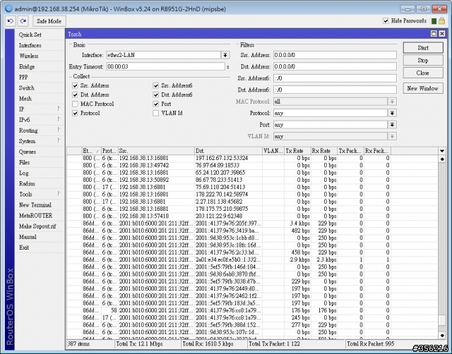
Task: Open the Protocol filter dropdown
Action: coord(392,113)
